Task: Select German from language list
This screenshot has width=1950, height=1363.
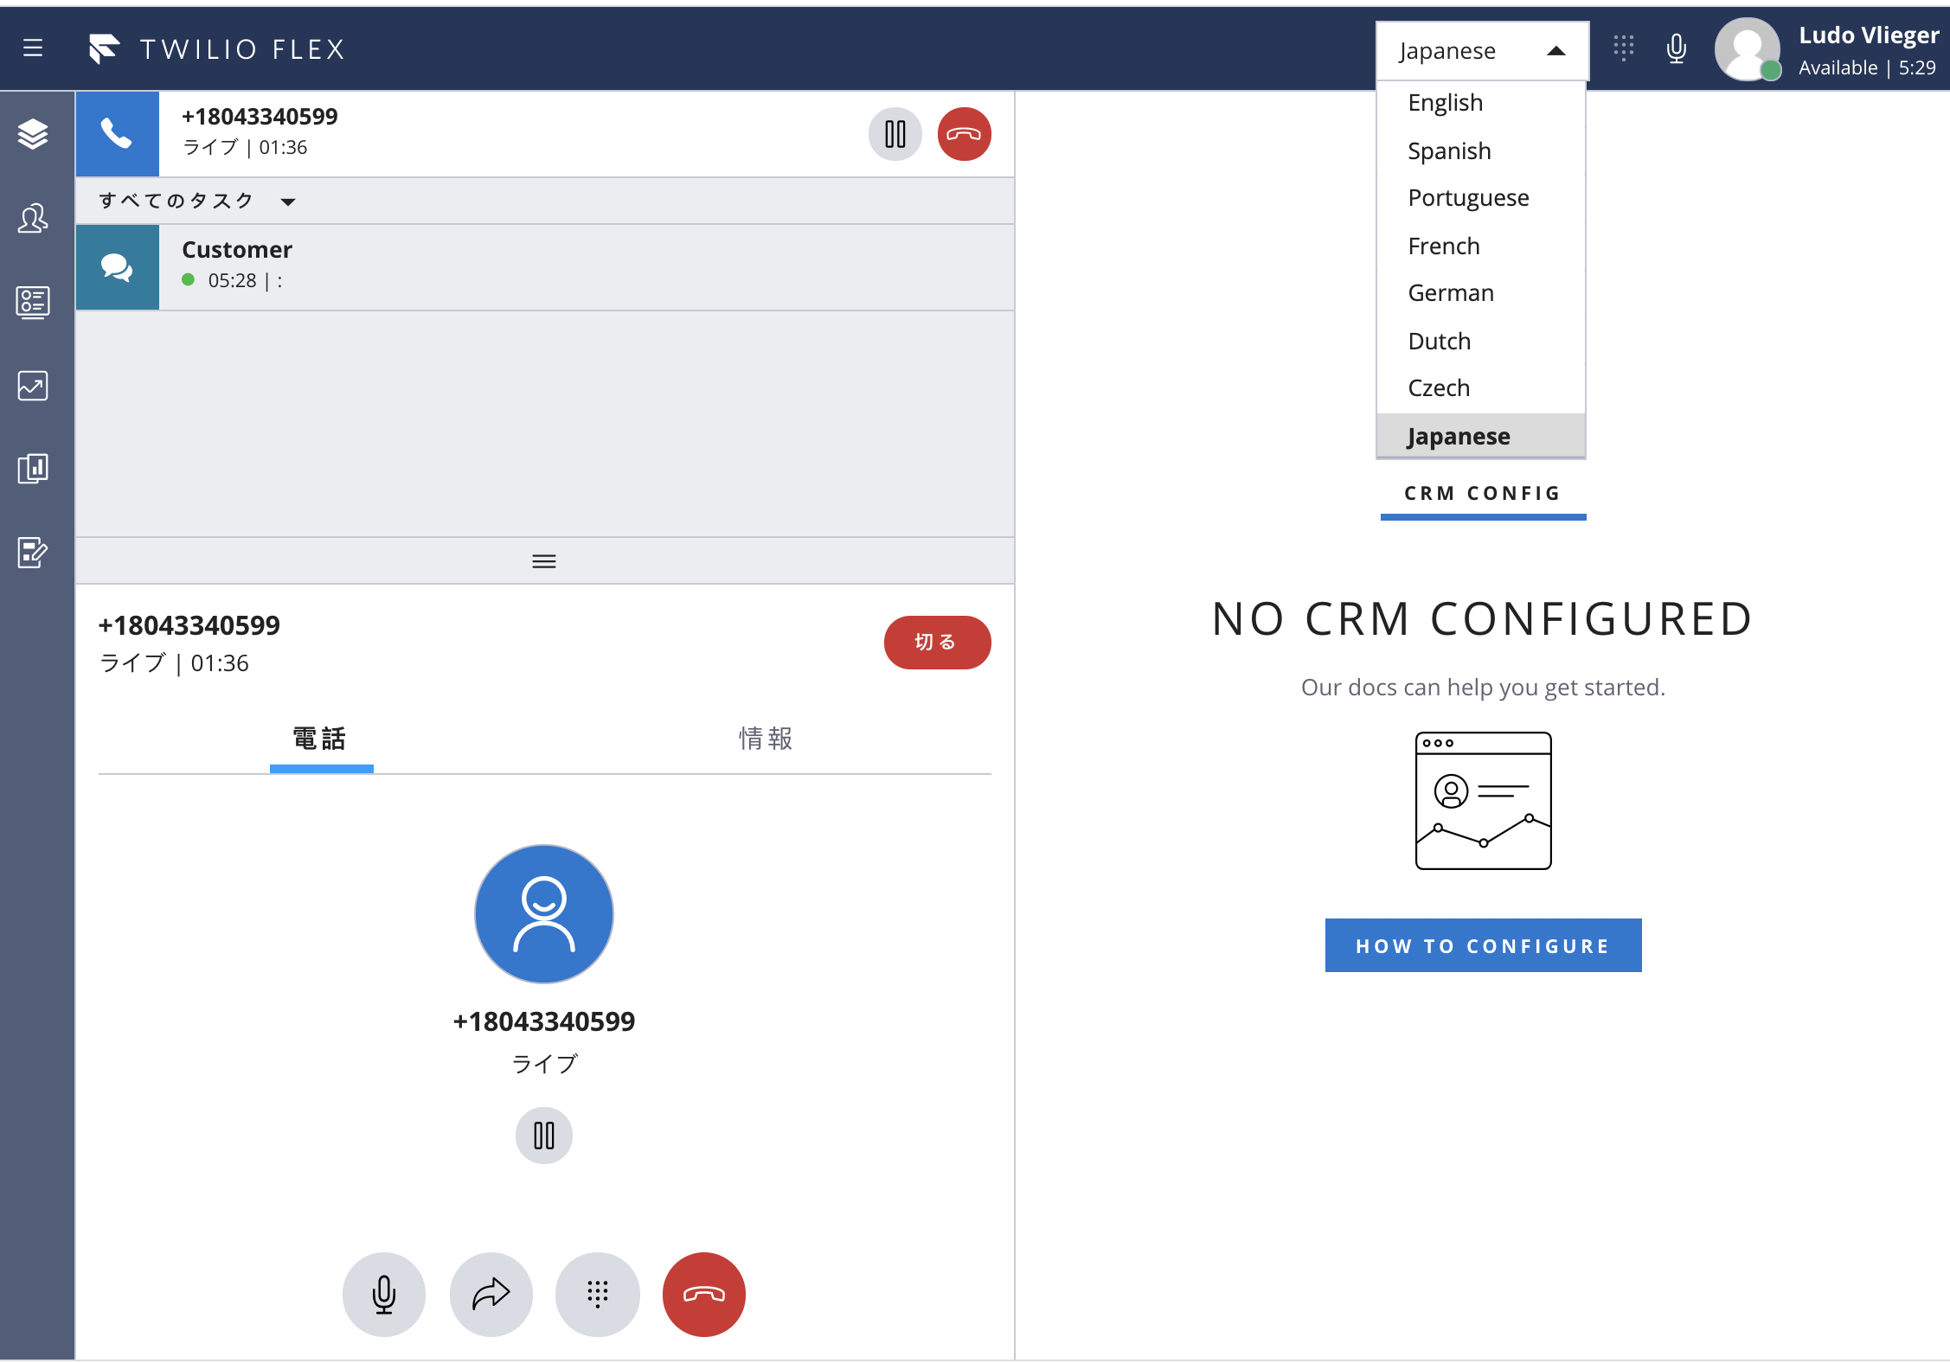Action: (x=1451, y=293)
